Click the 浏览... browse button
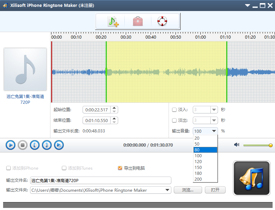Image resolution: width=275 pixels, height=210 pixels. pyautogui.click(x=188, y=190)
